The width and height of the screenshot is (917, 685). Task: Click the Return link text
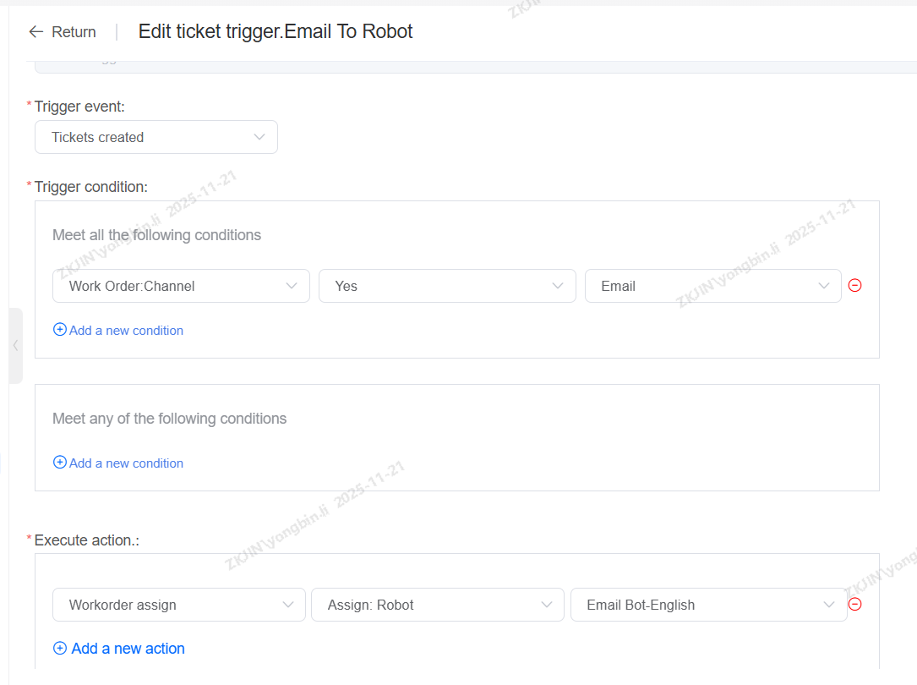pyautogui.click(x=74, y=32)
